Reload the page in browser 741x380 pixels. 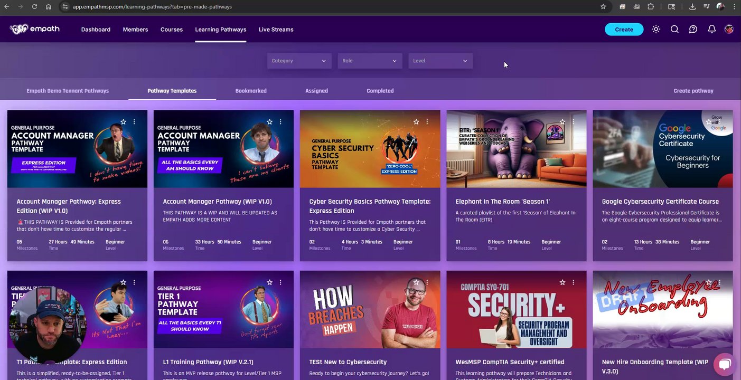pos(34,6)
